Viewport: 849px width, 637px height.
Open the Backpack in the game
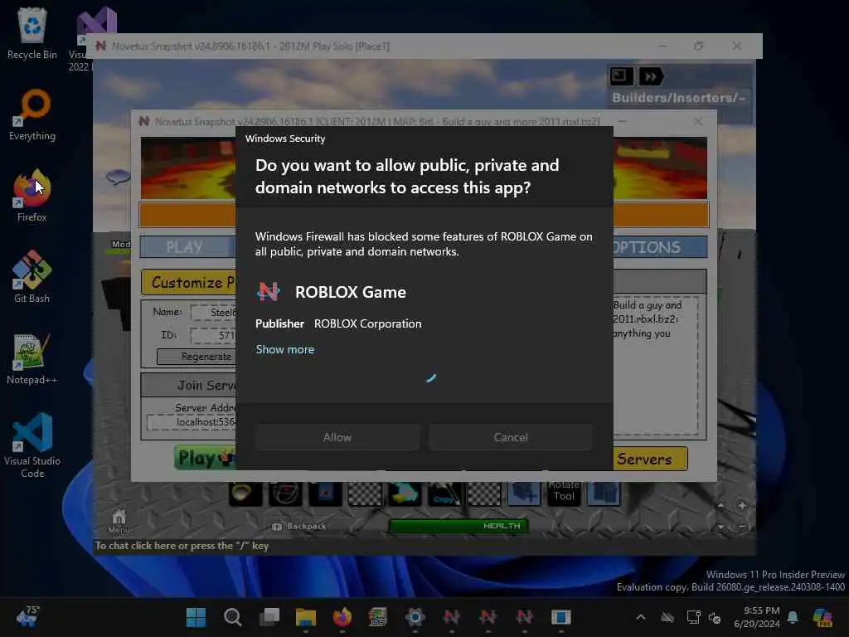click(x=299, y=527)
